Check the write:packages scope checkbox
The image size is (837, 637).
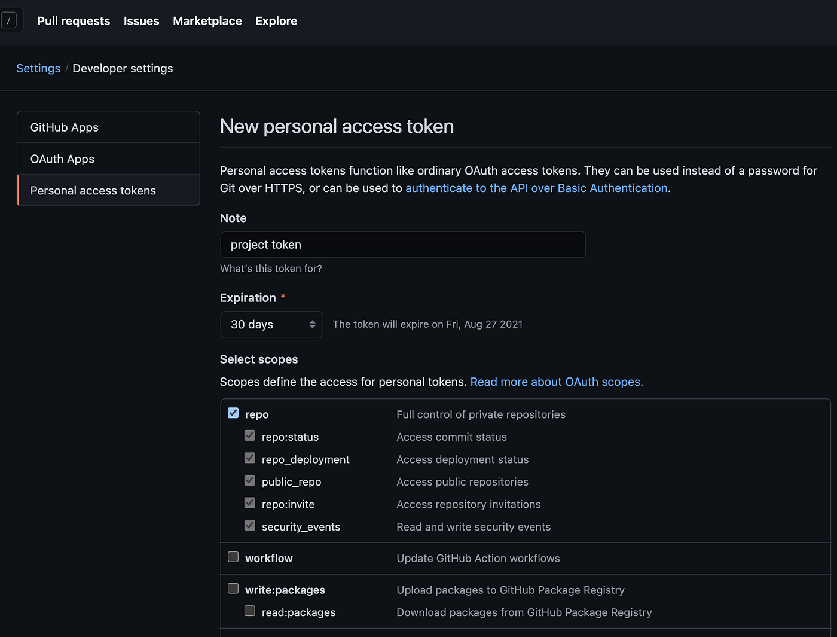[x=233, y=589]
